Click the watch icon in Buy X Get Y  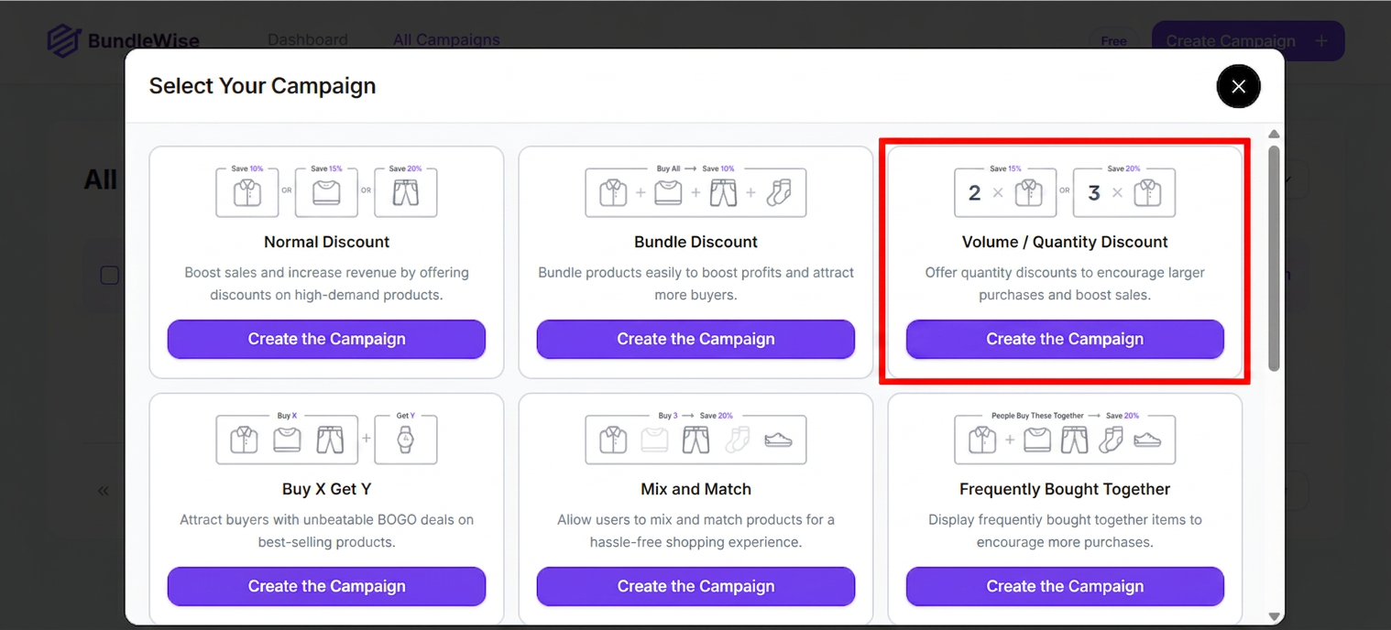pos(406,440)
